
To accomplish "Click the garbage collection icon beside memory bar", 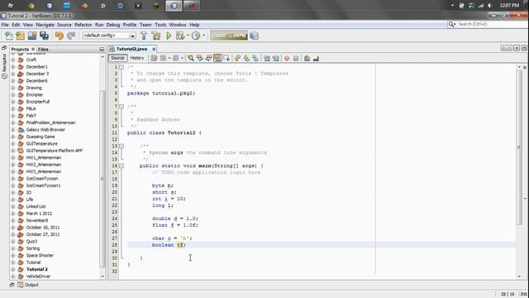I will pyautogui.click(x=255, y=36).
